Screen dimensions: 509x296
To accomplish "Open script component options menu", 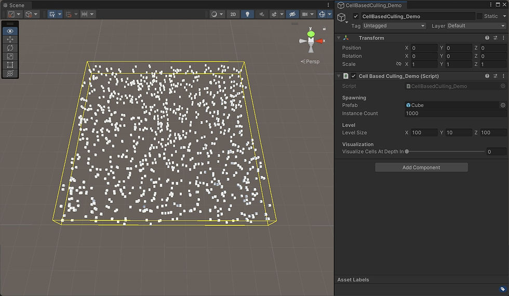I will 503,76.
